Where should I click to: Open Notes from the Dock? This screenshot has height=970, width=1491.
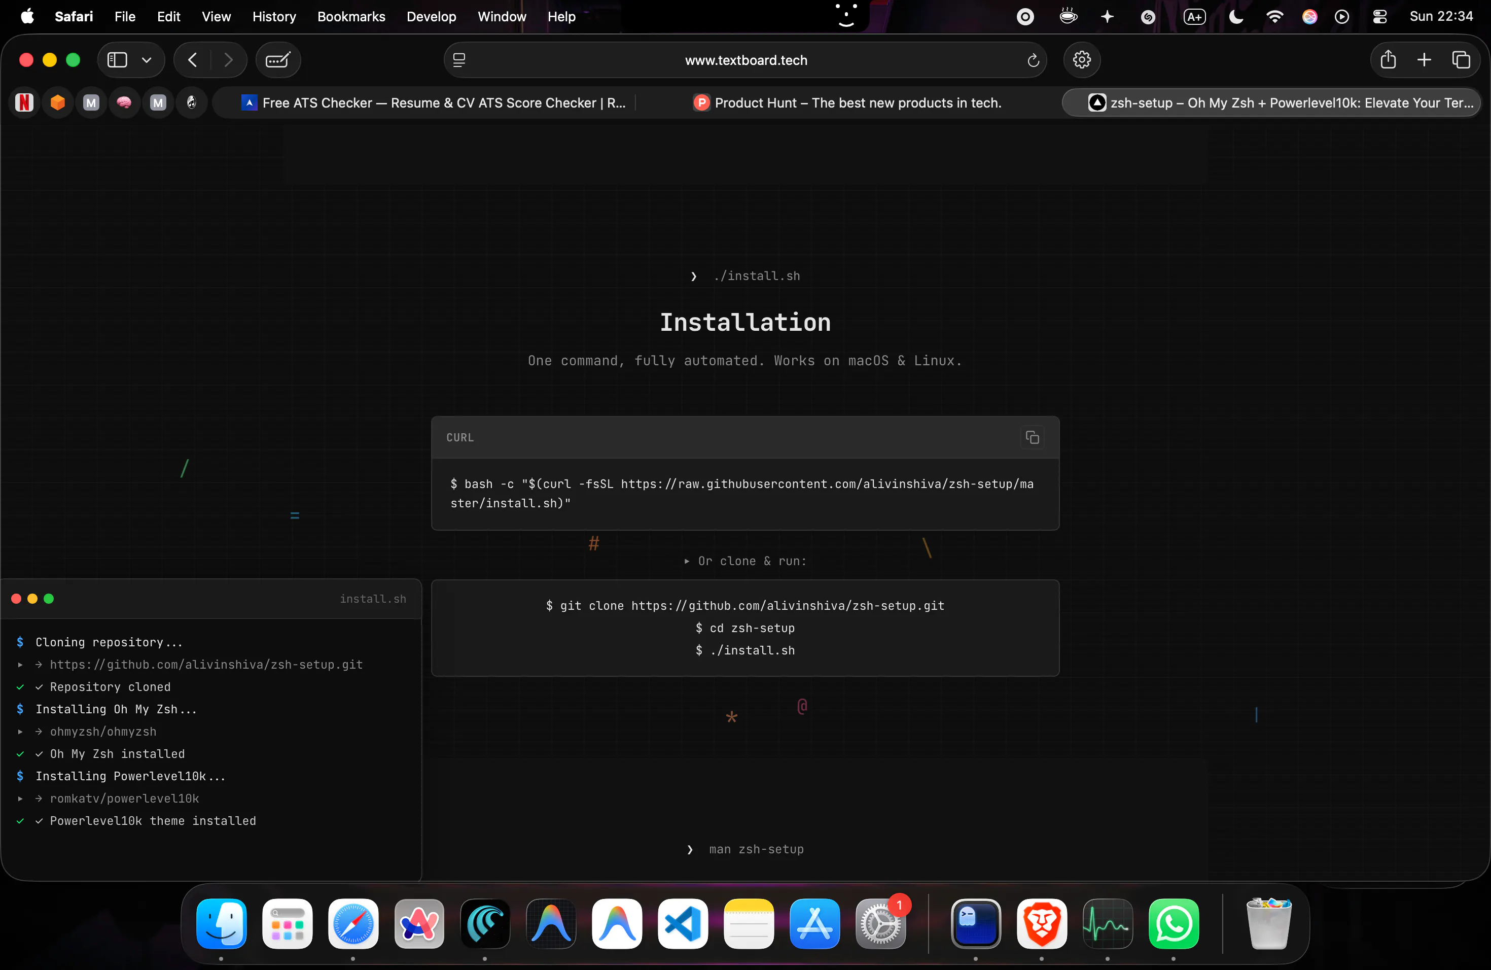tap(749, 924)
